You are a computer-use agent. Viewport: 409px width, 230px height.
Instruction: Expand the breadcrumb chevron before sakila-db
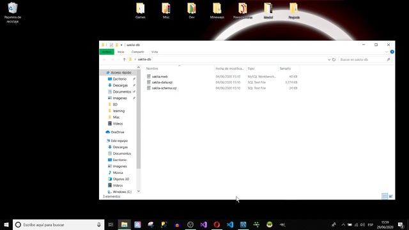coord(135,59)
